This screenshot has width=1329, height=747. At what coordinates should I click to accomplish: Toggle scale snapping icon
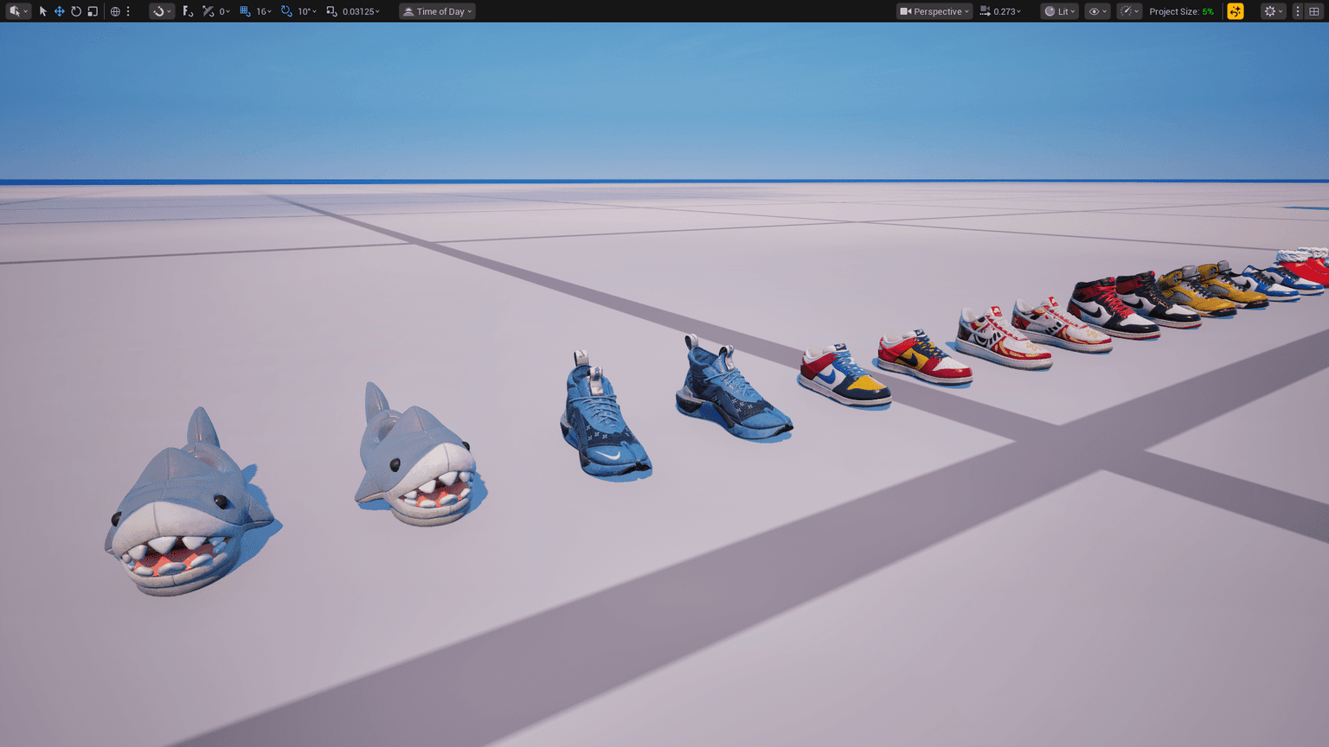tap(331, 11)
